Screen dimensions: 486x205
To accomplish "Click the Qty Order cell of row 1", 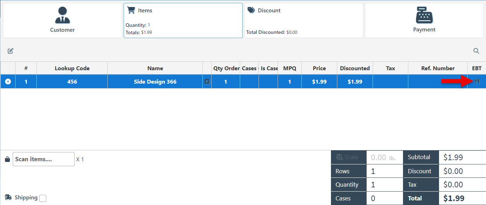I will (226, 82).
